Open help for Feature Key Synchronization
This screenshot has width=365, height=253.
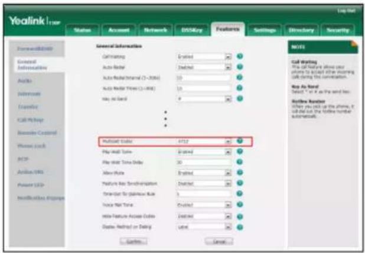pyautogui.click(x=240, y=183)
